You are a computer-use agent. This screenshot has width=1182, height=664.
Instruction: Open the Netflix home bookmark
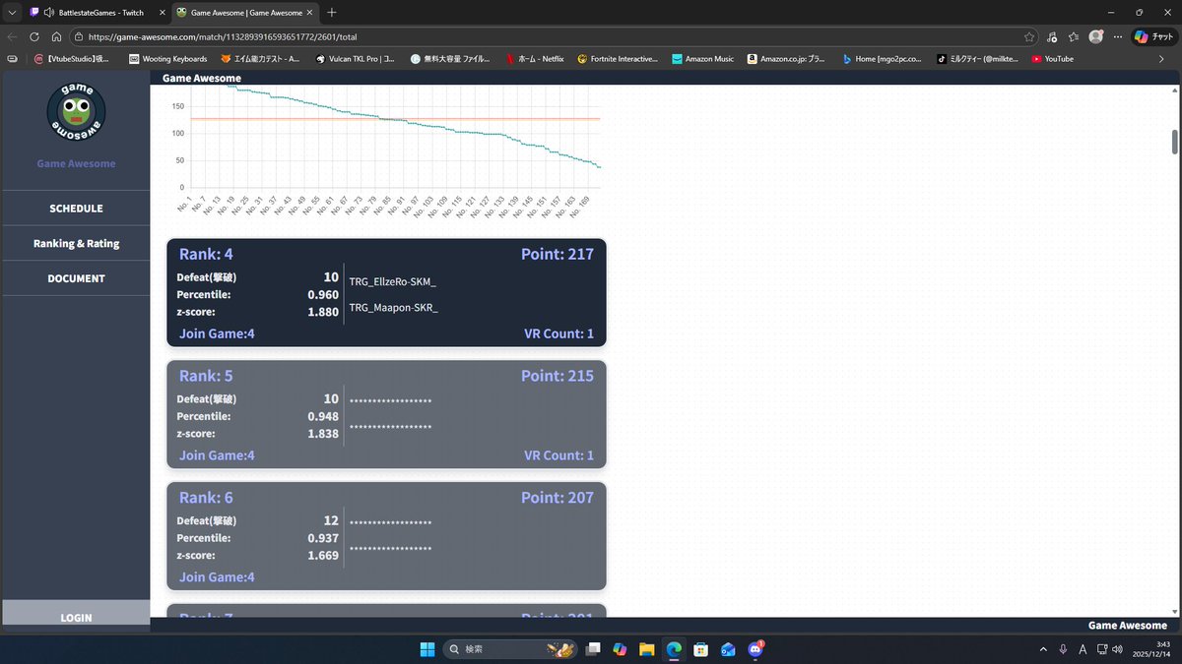point(535,59)
